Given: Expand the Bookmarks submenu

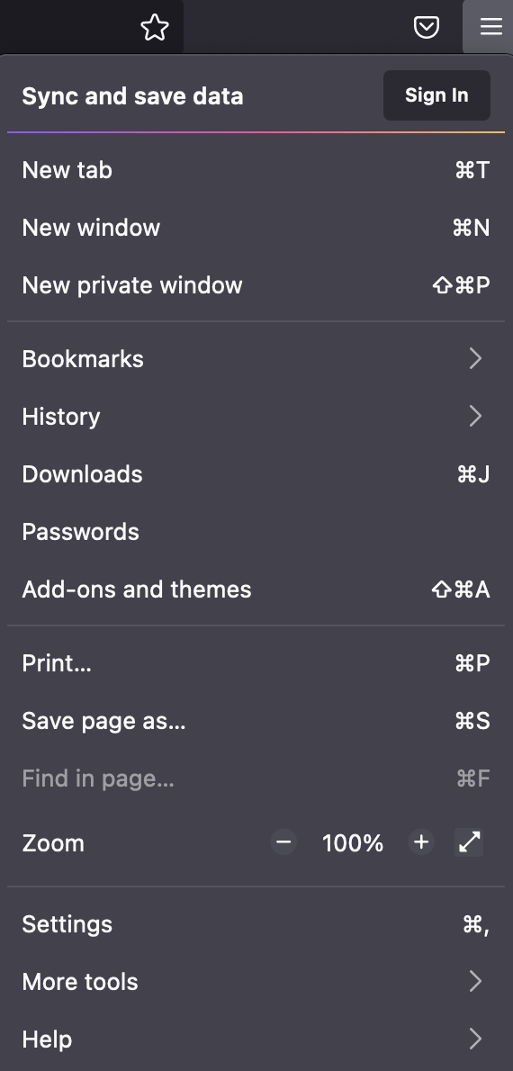Looking at the screenshot, I should coord(256,358).
